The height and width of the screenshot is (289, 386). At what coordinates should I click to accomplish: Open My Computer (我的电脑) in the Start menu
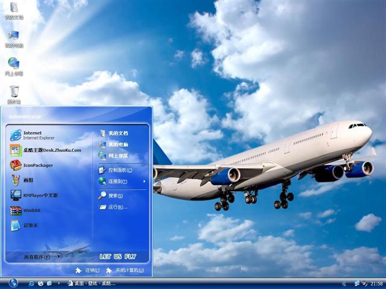pos(114,144)
